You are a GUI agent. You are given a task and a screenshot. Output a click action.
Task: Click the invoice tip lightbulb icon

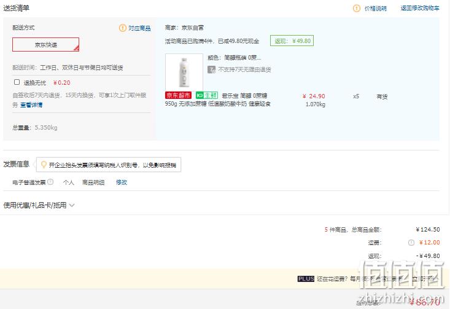coord(44,165)
